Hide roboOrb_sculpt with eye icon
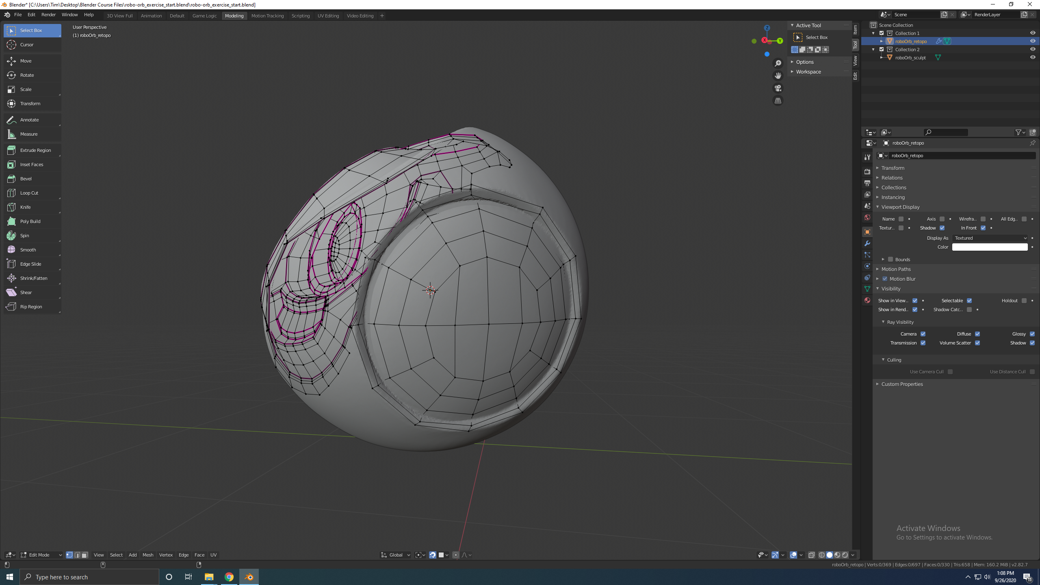The width and height of the screenshot is (1040, 585). [1032, 57]
